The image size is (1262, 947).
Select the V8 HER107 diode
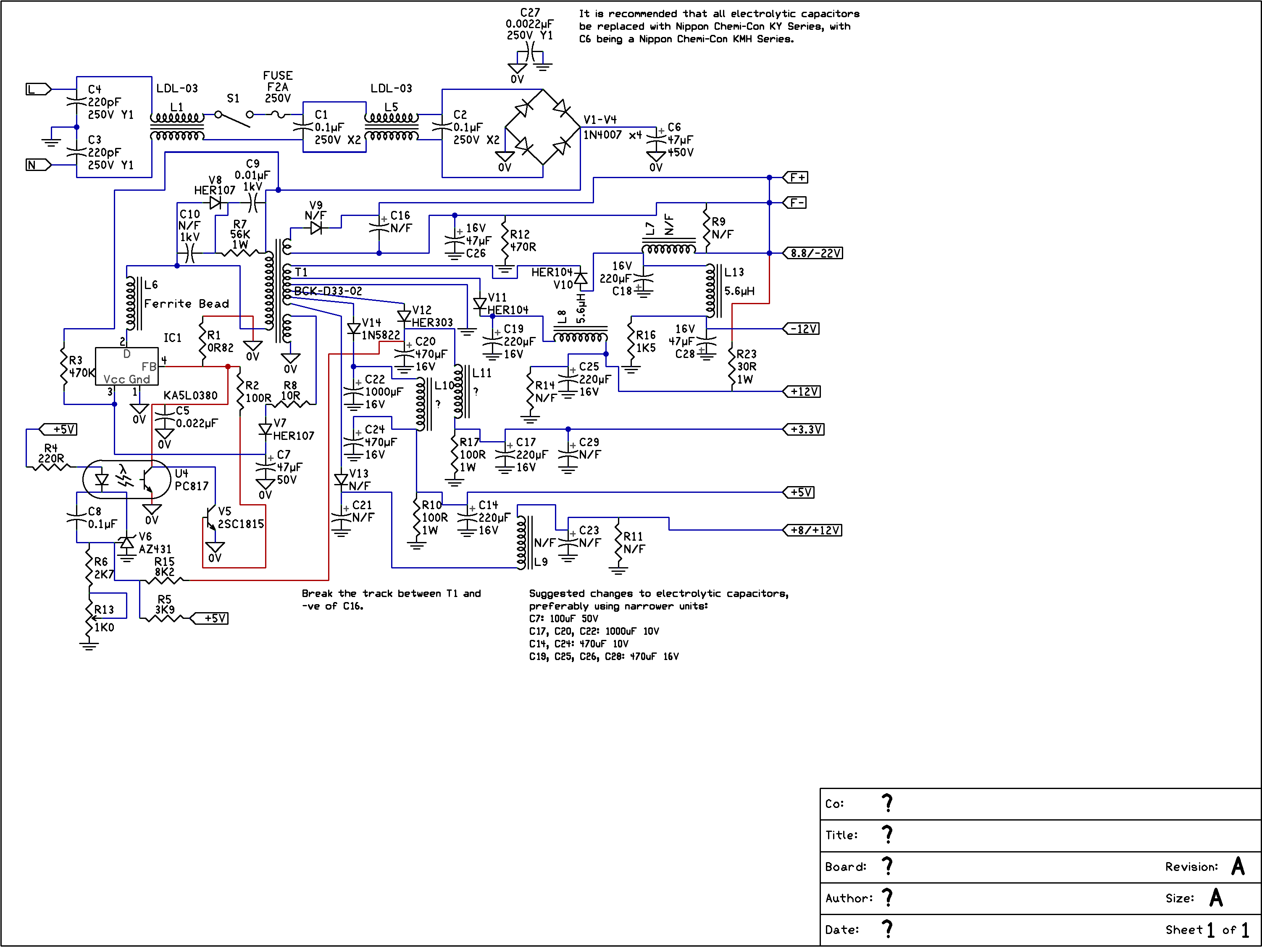(x=215, y=203)
